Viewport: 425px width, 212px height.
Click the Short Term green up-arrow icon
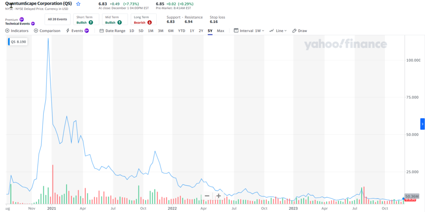coord(91,22)
